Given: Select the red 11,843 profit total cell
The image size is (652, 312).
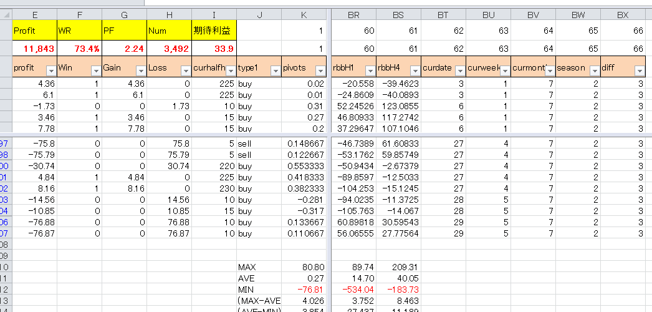Looking at the screenshot, I should [35, 48].
